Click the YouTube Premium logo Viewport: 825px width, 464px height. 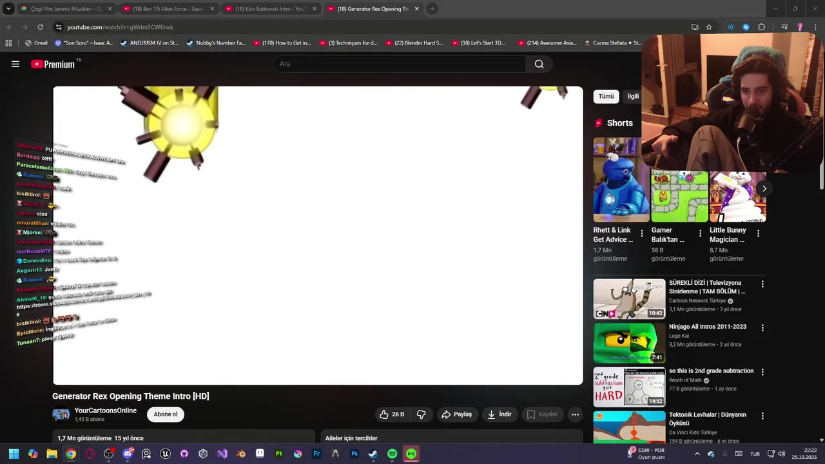pos(53,64)
